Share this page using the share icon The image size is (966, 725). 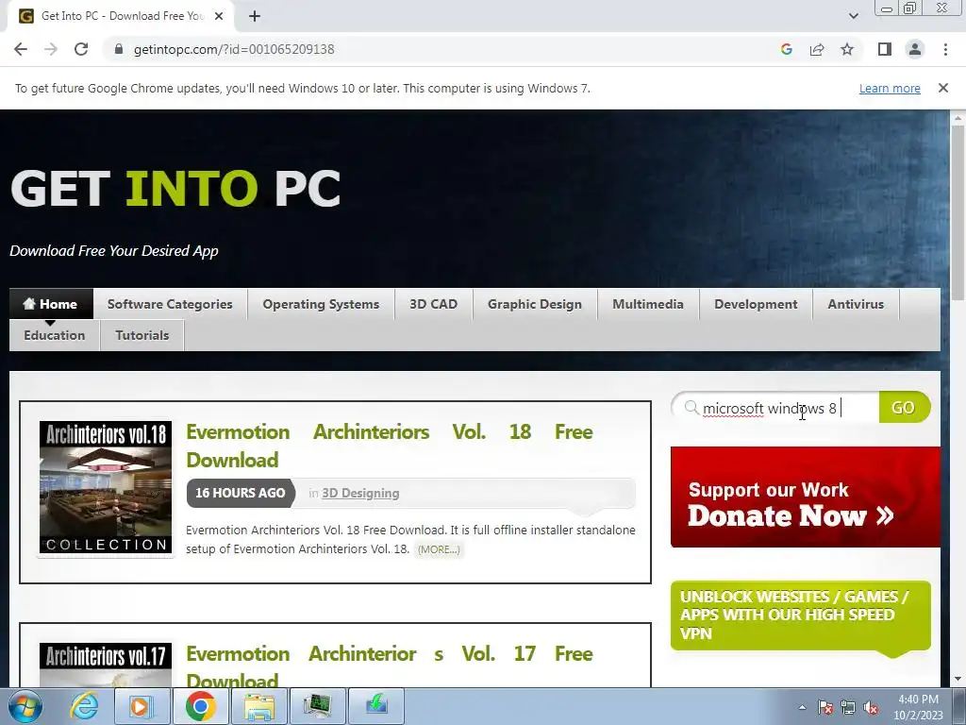pyautogui.click(x=817, y=49)
